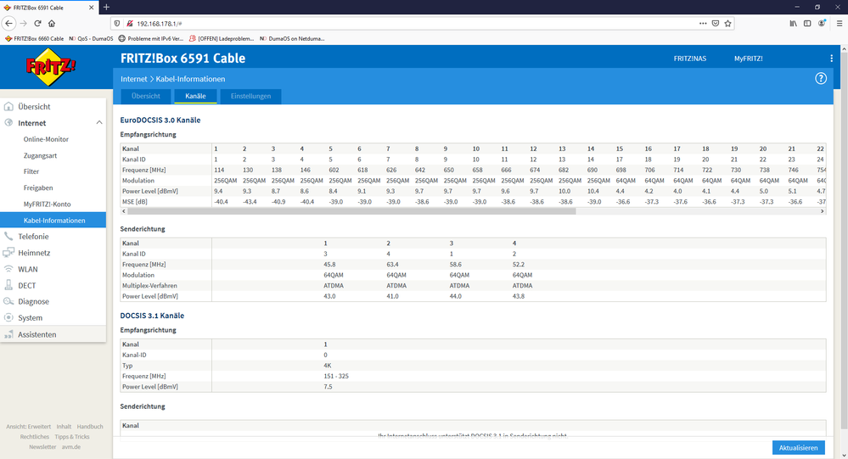Open DumaOS on Netduma bookmark
This screenshot has width=848, height=459.
(292, 38)
